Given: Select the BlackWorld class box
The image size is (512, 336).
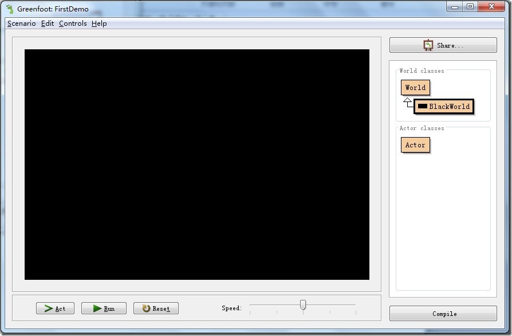Looking at the screenshot, I should pos(444,106).
